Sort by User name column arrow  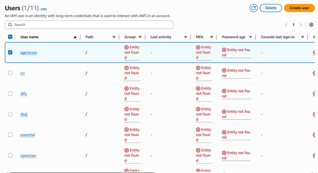tap(75, 37)
